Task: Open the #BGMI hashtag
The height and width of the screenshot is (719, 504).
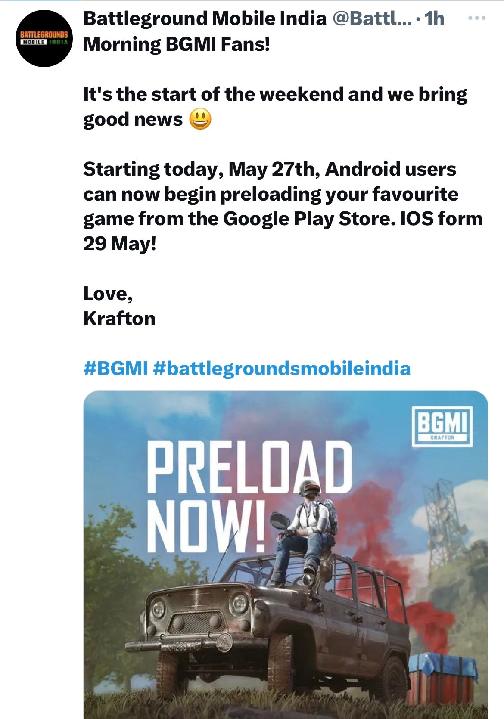Action: coord(115,369)
